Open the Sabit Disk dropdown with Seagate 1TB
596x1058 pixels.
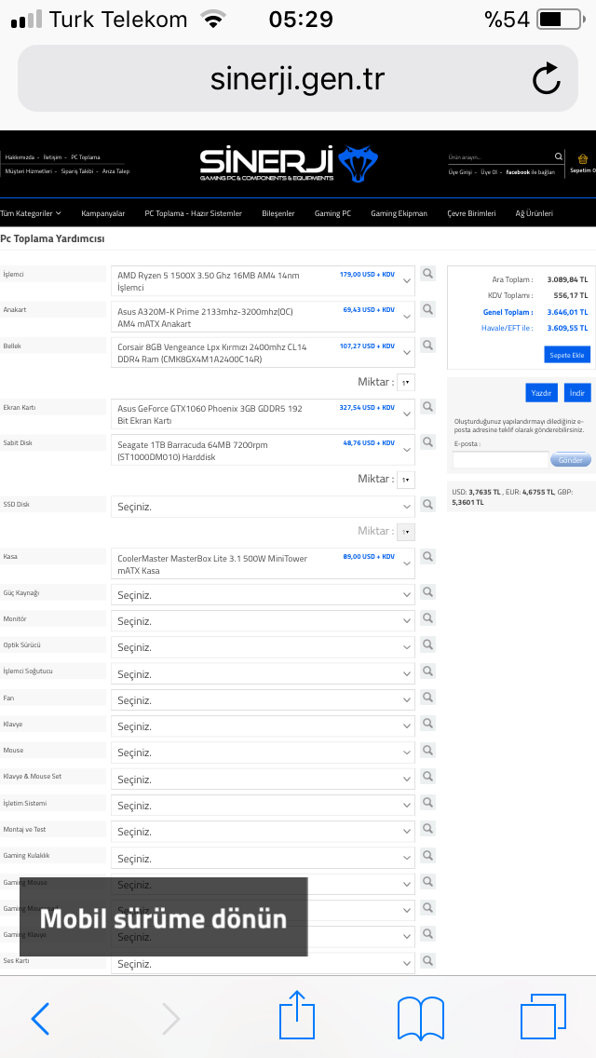point(263,450)
